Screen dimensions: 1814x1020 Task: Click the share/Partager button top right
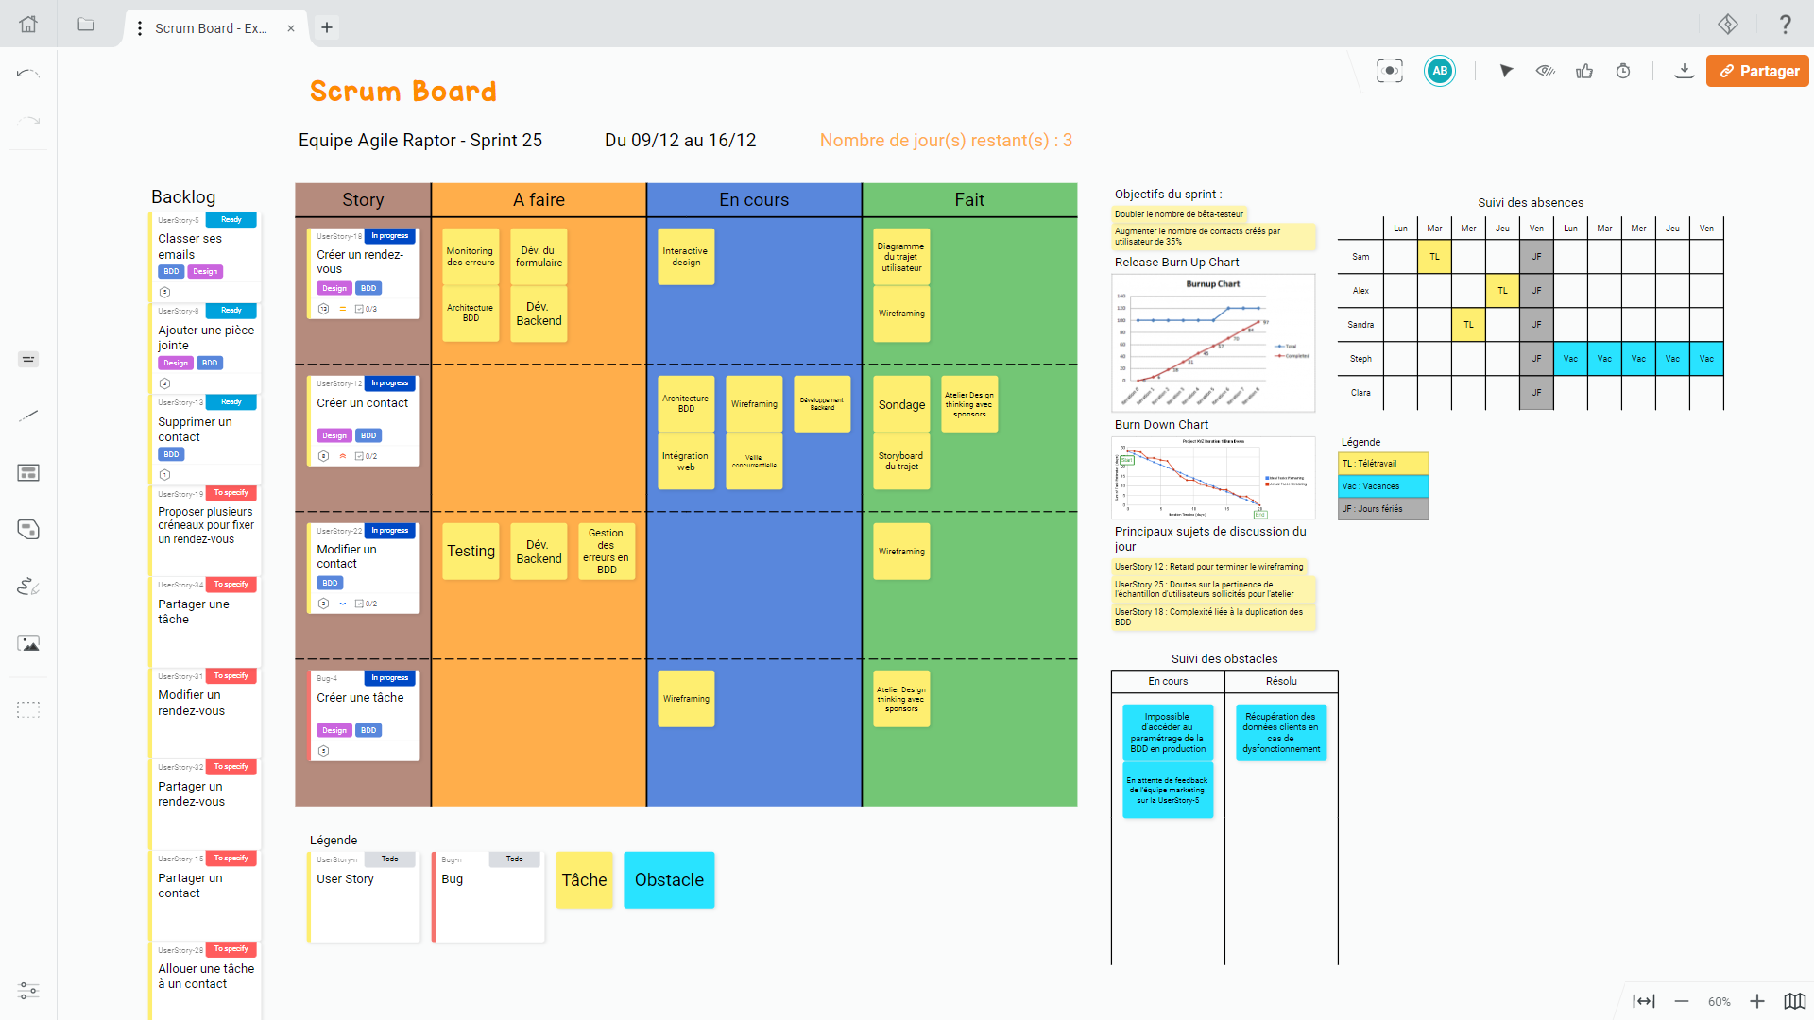pyautogui.click(x=1759, y=71)
